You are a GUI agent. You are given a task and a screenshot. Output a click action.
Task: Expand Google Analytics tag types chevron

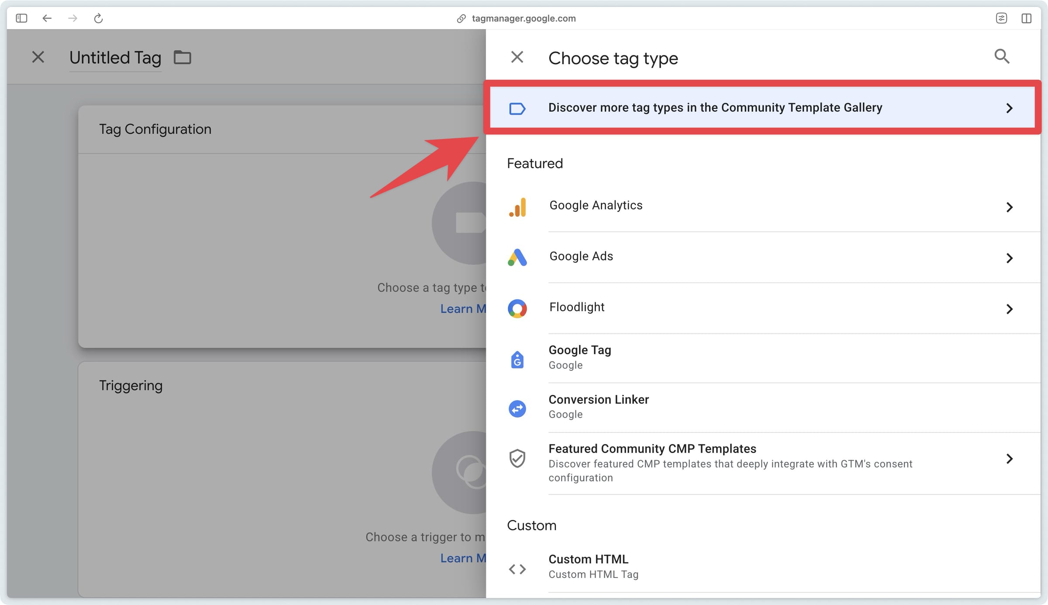point(1009,207)
